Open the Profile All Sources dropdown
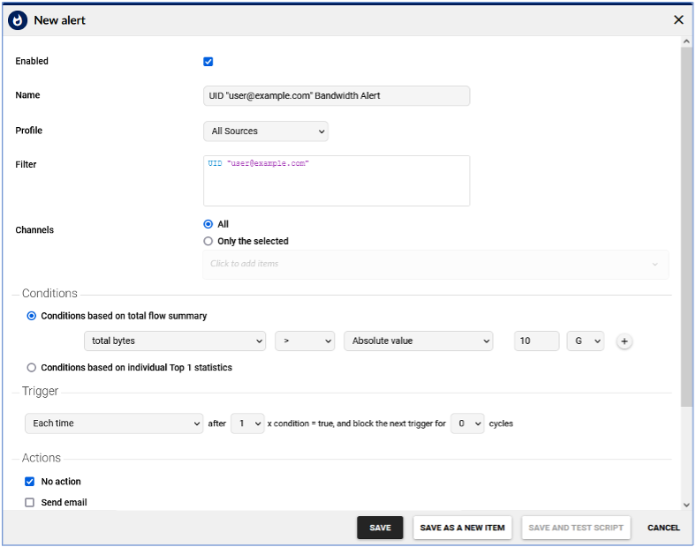Screen dimensions: 696x547 266,131
